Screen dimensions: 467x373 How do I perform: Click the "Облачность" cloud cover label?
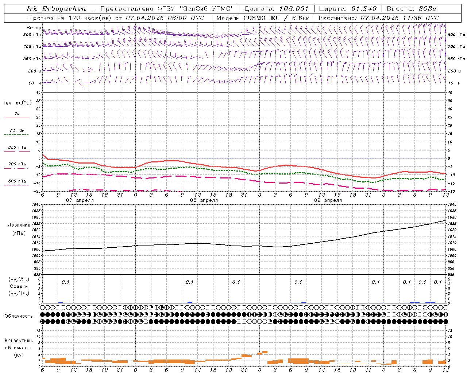pyautogui.click(x=19, y=316)
